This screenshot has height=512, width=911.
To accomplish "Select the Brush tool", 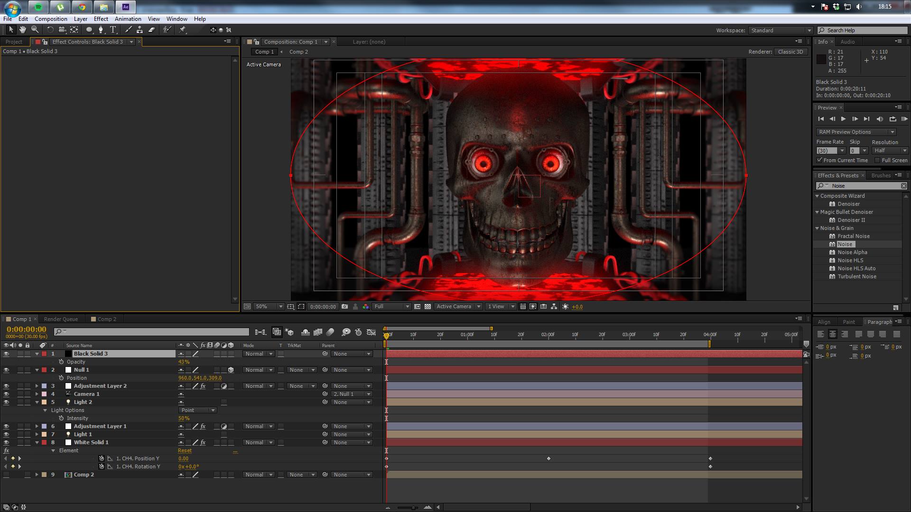I will (x=128, y=29).
